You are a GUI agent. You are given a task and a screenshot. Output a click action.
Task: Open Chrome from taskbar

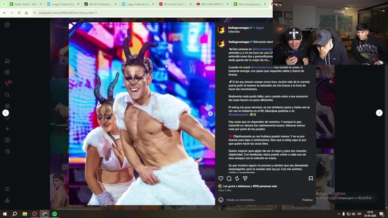pos(45,214)
